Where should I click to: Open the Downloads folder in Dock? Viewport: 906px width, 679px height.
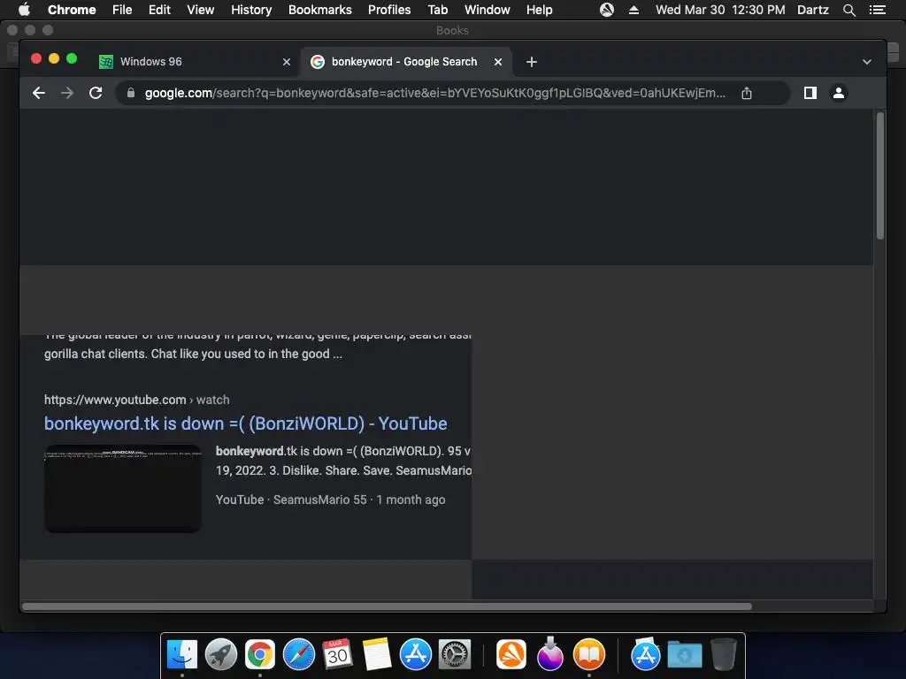[x=685, y=655]
